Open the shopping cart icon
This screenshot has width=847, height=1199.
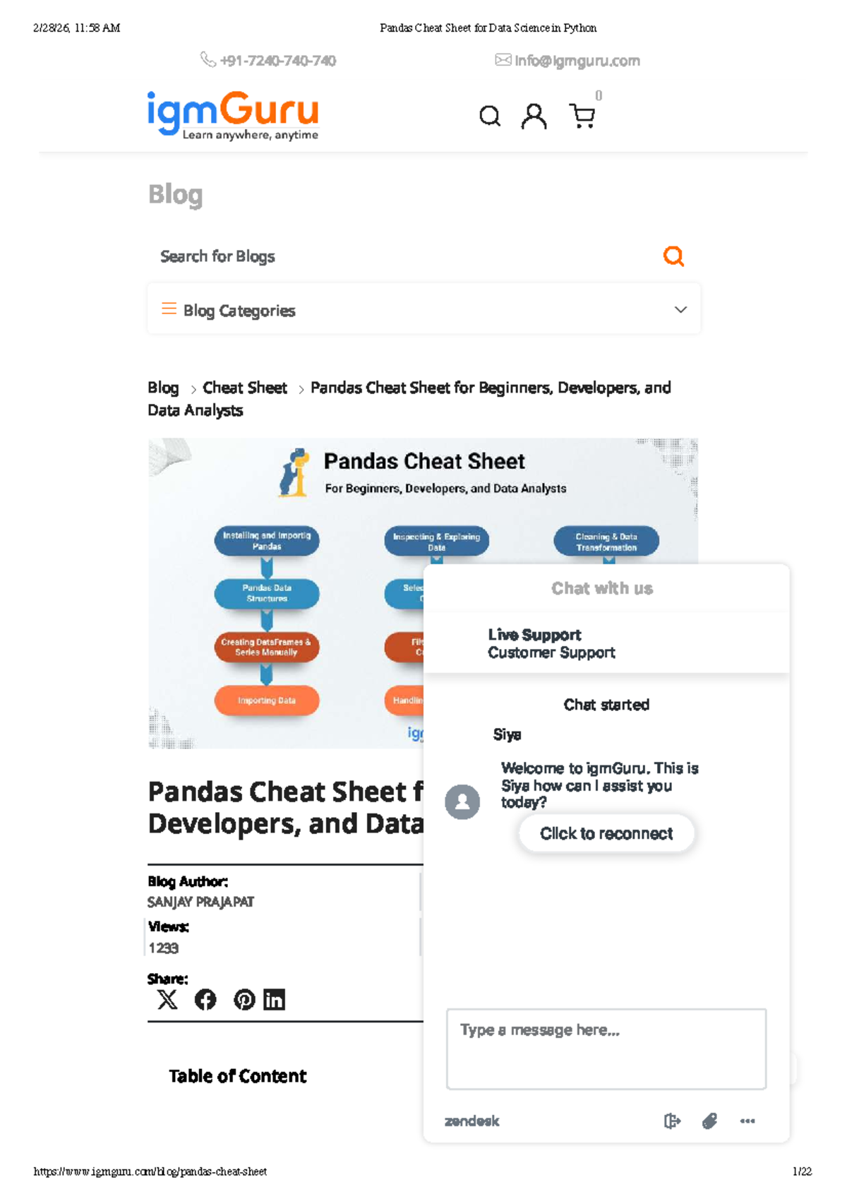coord(582,116)
